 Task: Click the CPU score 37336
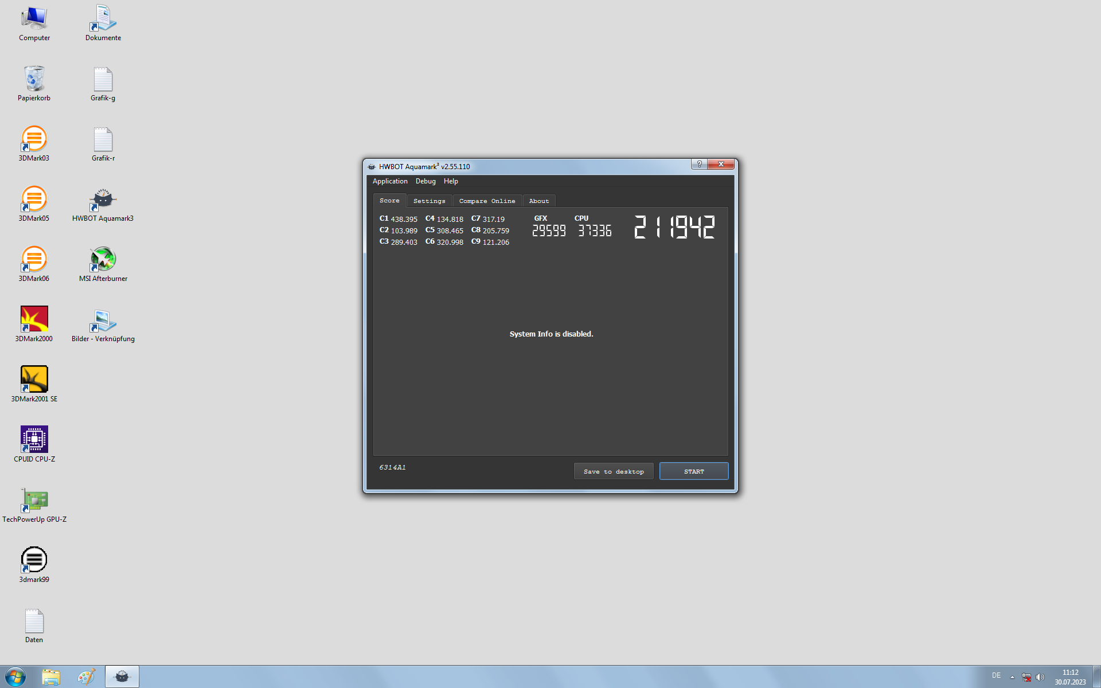coord(595,230)
